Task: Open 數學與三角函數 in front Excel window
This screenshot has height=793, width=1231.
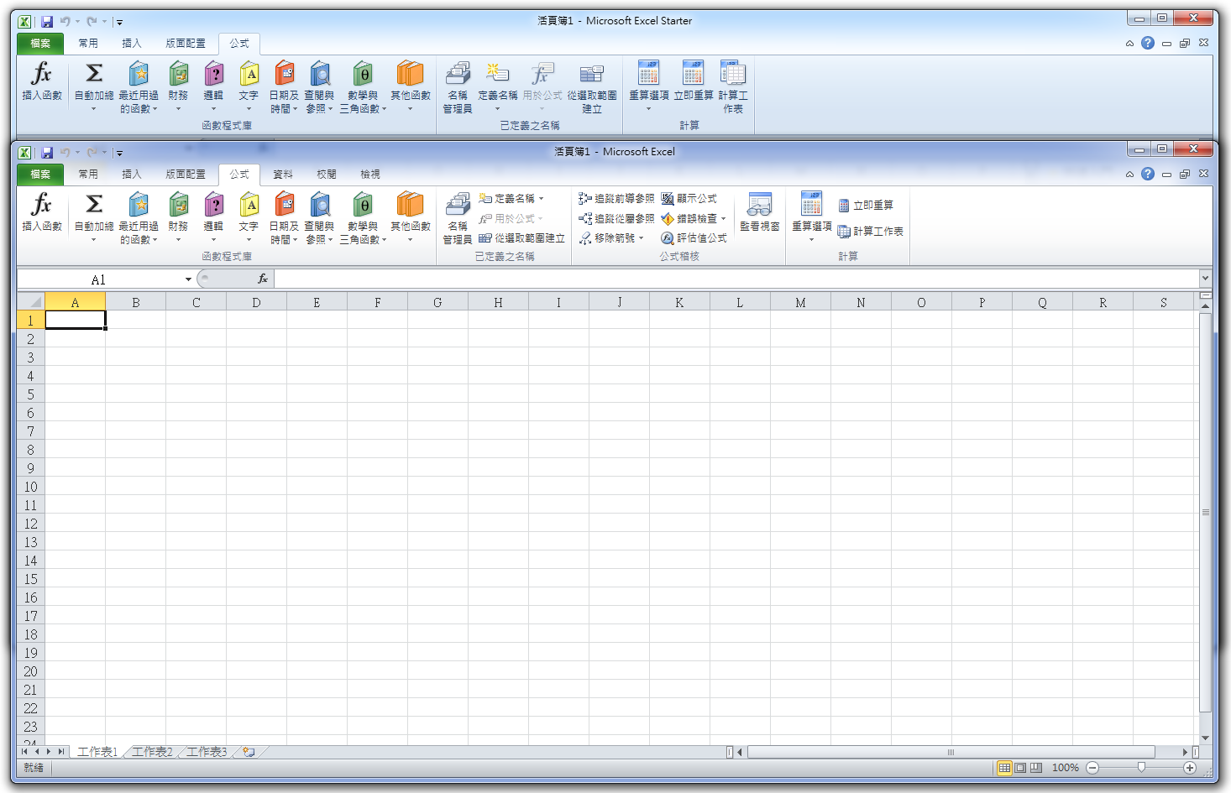Action: coord(363,217)
